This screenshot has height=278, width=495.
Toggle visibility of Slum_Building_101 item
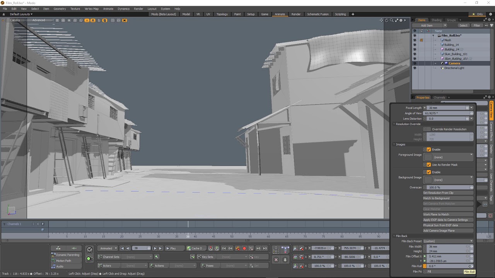click(x=415, y=54)
